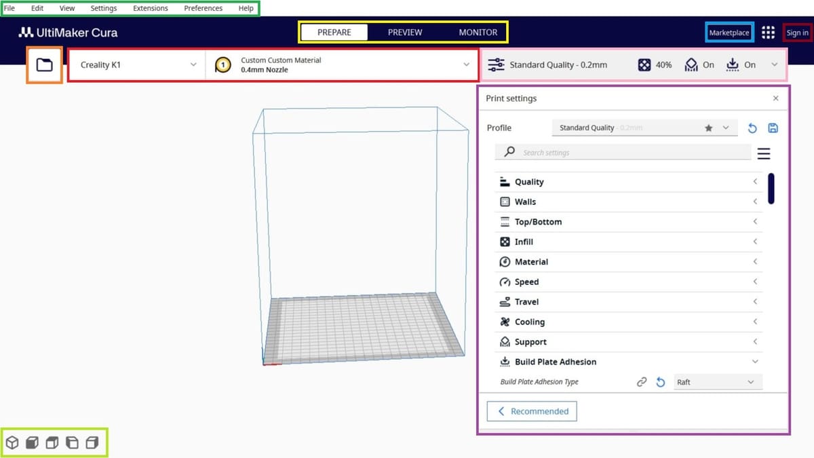
Task: Click the Recommended button
Action: coord(532,411)
